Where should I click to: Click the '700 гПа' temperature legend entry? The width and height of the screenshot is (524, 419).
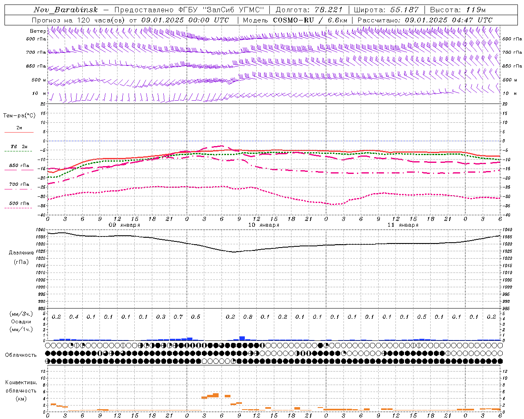click(19, 185)
